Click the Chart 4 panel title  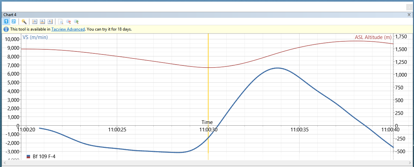click(10, 15)
